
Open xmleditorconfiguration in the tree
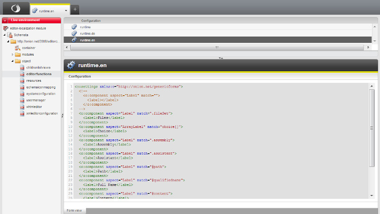42,114
